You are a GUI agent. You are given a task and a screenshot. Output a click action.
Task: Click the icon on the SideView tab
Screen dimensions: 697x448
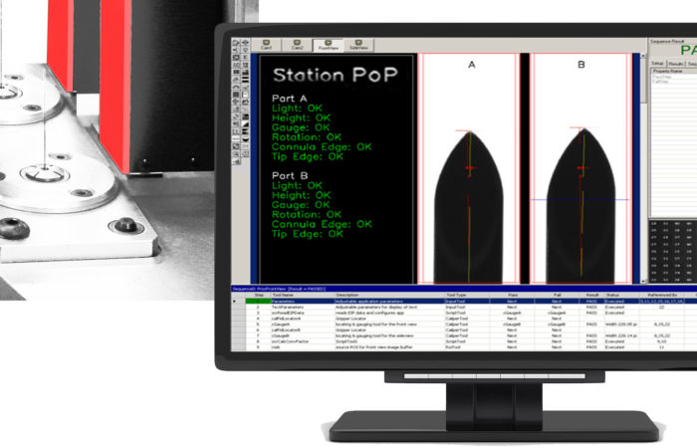357,43
